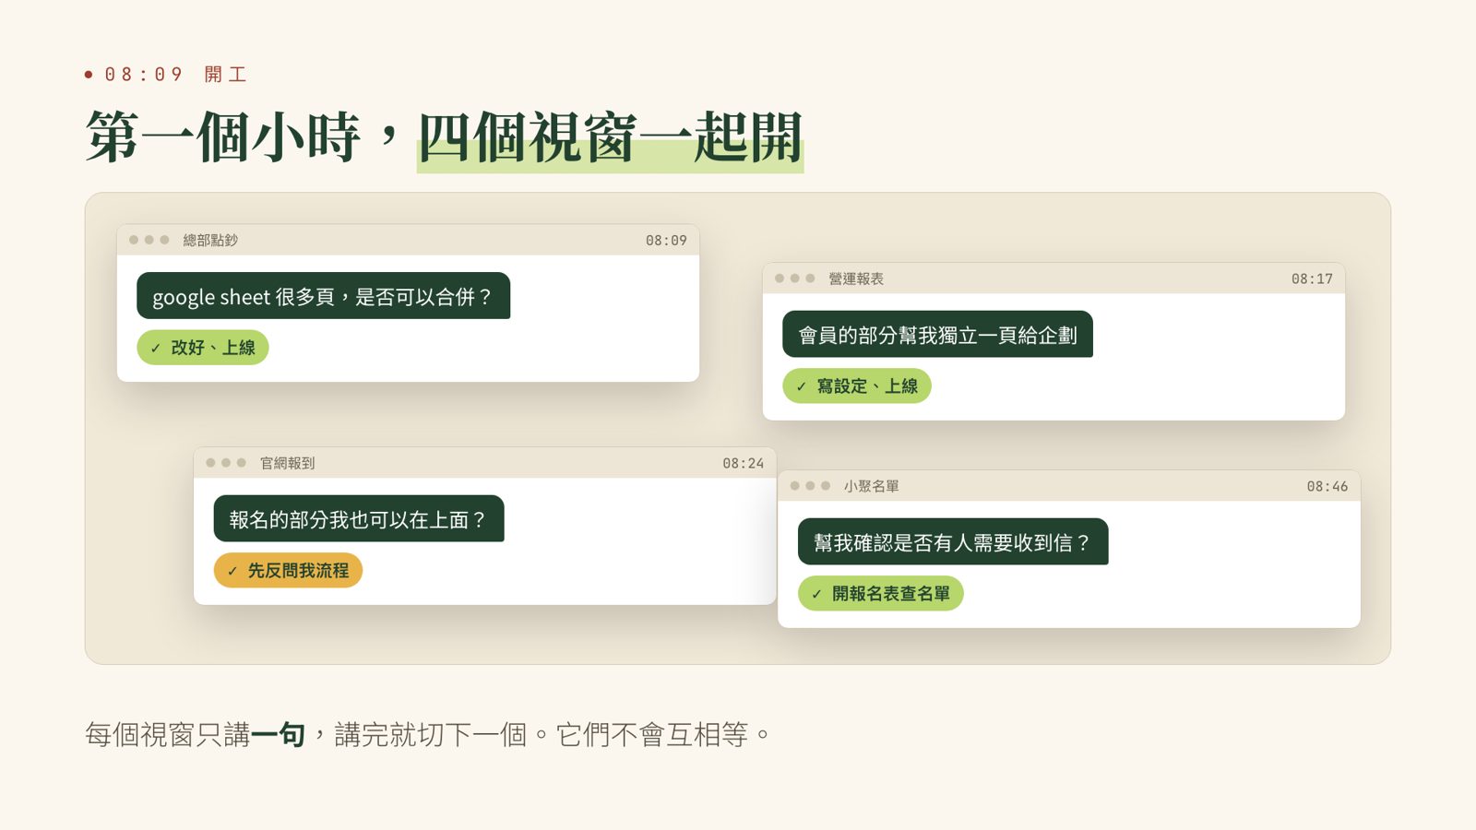
Task: Click the '寫設定、上線' status pill
Action: coord(857,386)
